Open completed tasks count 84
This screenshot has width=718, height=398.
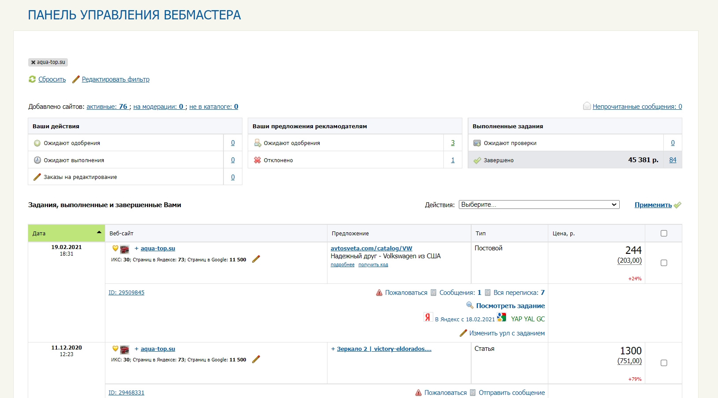click(x=673, y=160)
